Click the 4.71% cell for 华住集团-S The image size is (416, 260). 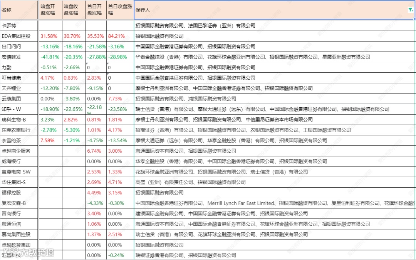click(x=120, y=182)
